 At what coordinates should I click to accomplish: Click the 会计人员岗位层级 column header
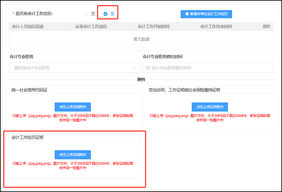[29, 26]
